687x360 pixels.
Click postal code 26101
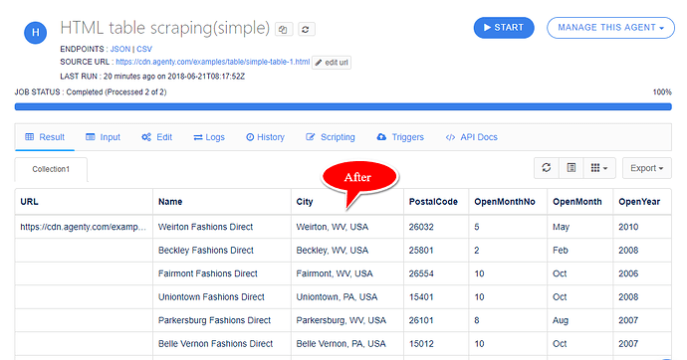pos(436,320)
